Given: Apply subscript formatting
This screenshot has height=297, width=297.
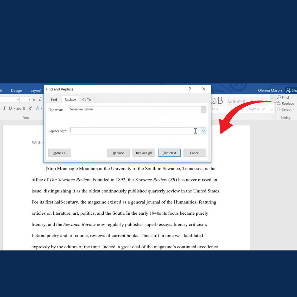Looking at the screenshot, I should pos(25,108).
